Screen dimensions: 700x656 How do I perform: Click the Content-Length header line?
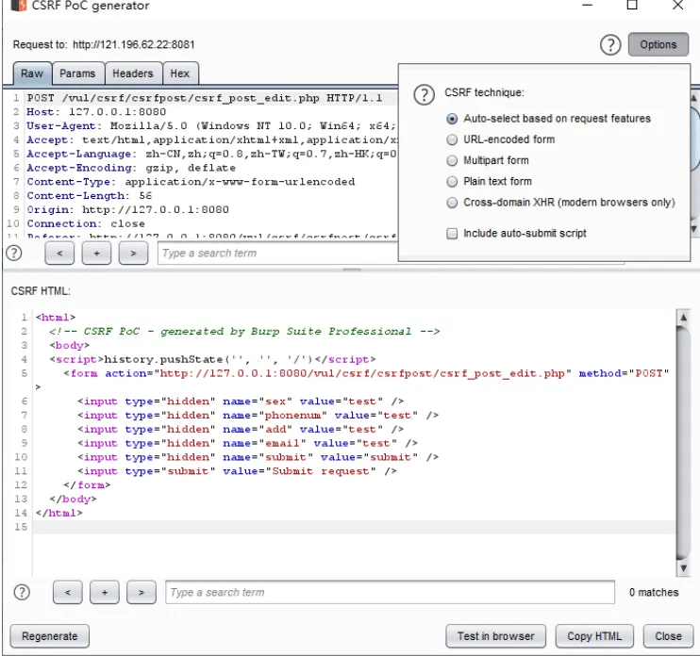[x=90, y=196]
